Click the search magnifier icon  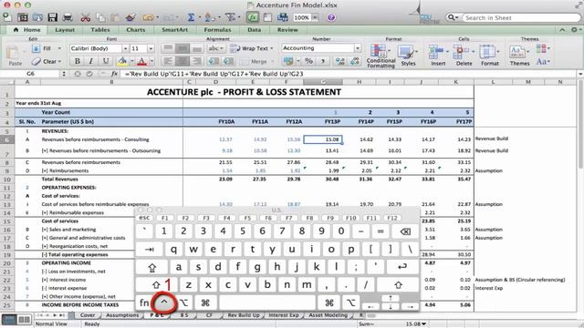pos(452,17)
